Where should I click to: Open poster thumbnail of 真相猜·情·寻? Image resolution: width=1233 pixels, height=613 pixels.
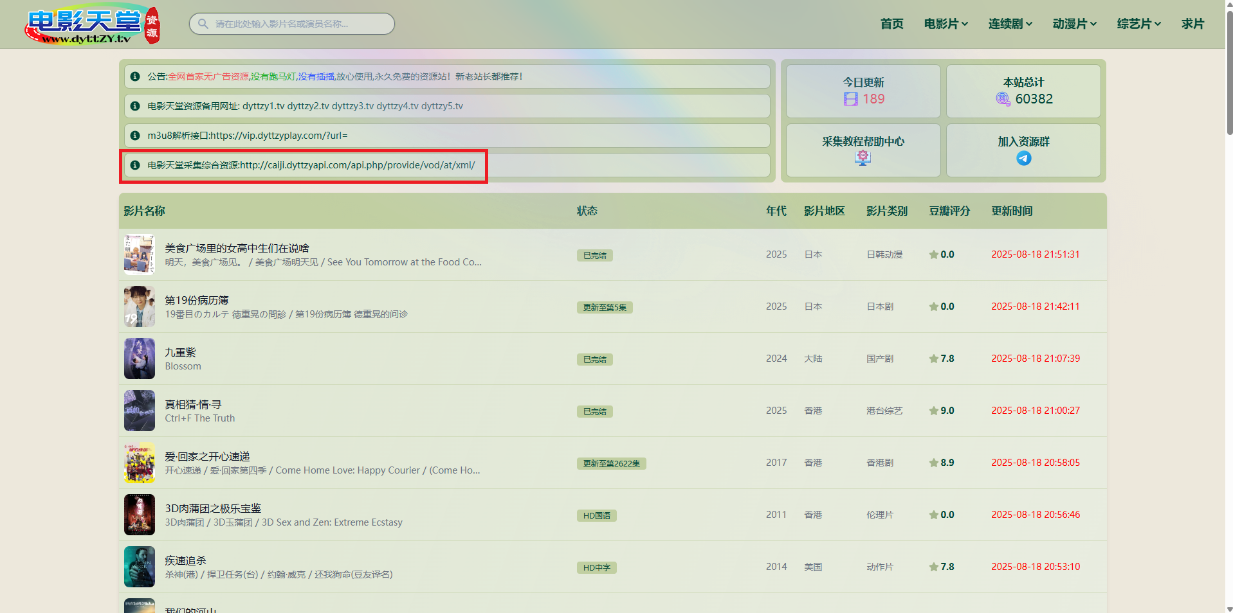tap(140, 411)
